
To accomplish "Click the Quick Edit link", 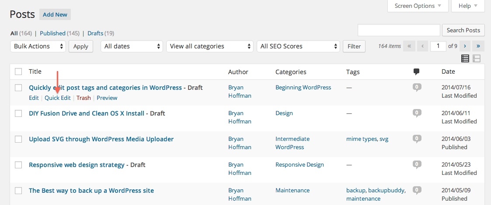I will click(x=58, y=98).
